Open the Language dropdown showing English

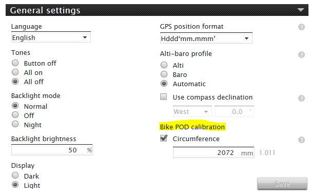51,37
